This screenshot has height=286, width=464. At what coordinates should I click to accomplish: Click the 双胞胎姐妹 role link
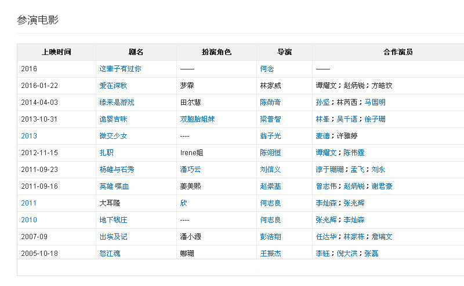coord(197,119)
